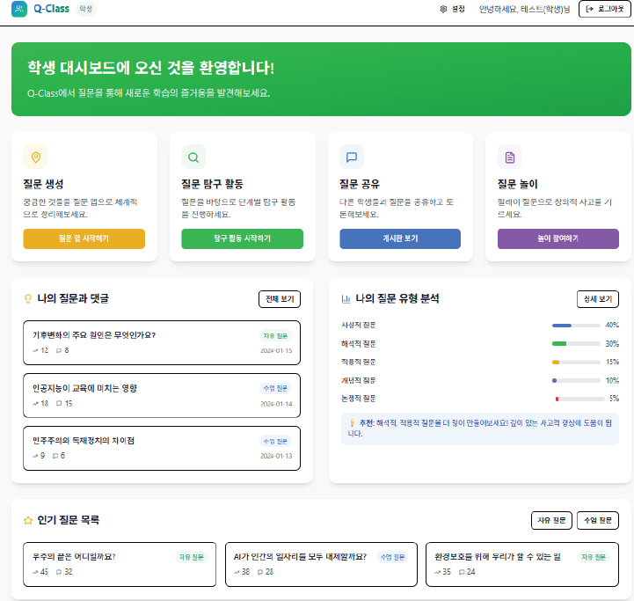The height and width of the screenshot is (601, 634).
Task: Click the Q-Class logo icon
Action: [18, 9]
